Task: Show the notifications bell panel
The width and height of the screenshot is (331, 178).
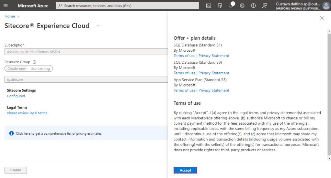Action: click(231, 5)
